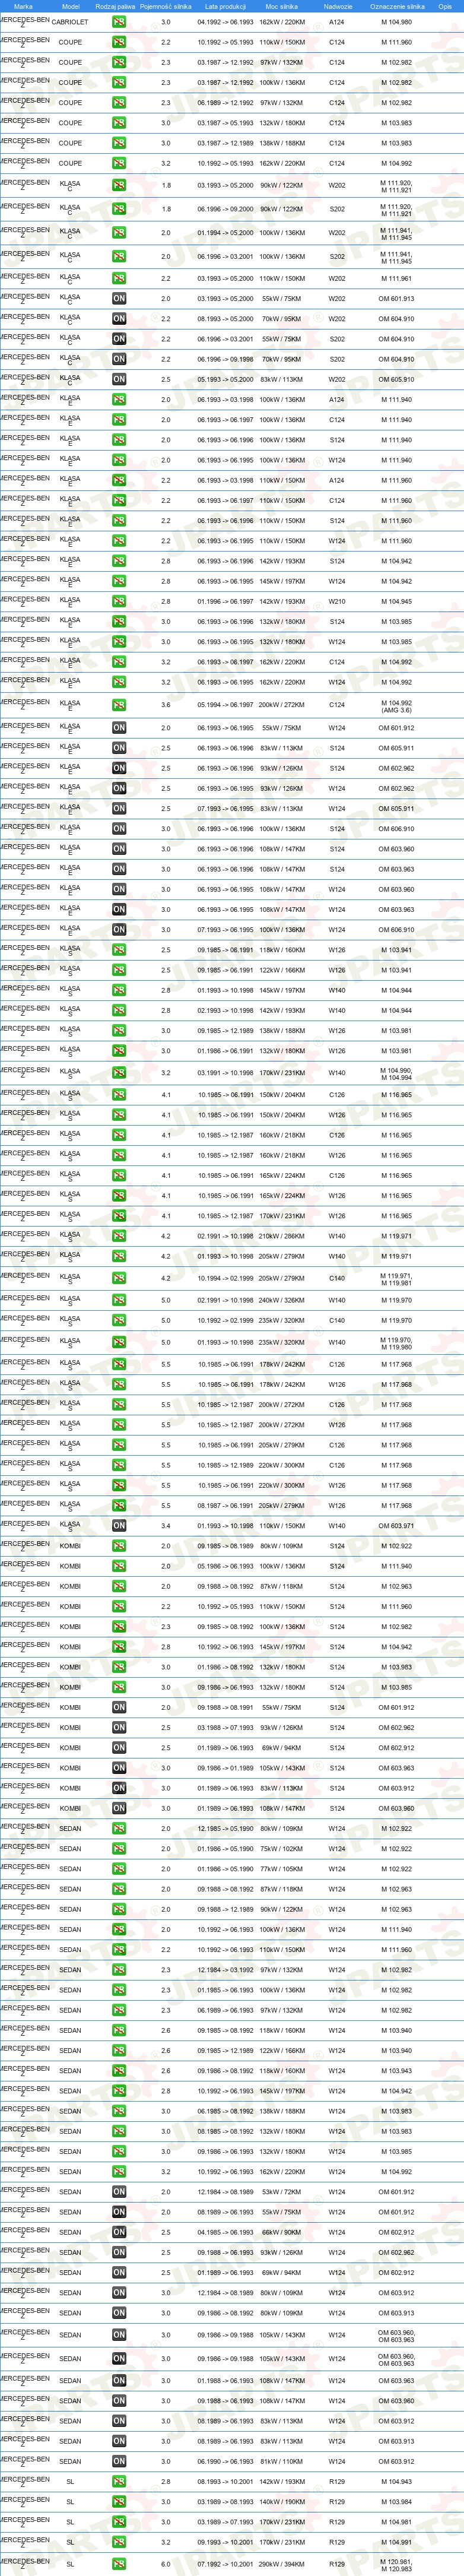This screenshot has width=464, height=2576.
Task: Click the power value 200kW / 272KM in AMG row
Action: pos(282,705)
